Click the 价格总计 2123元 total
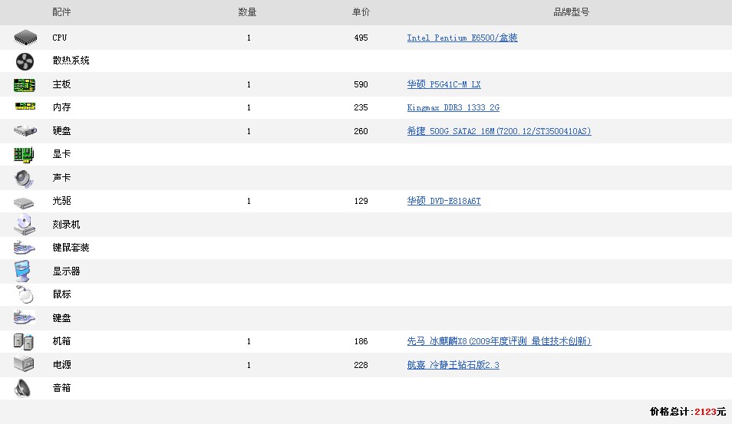732x424 pixels. (x=688, y=412)
